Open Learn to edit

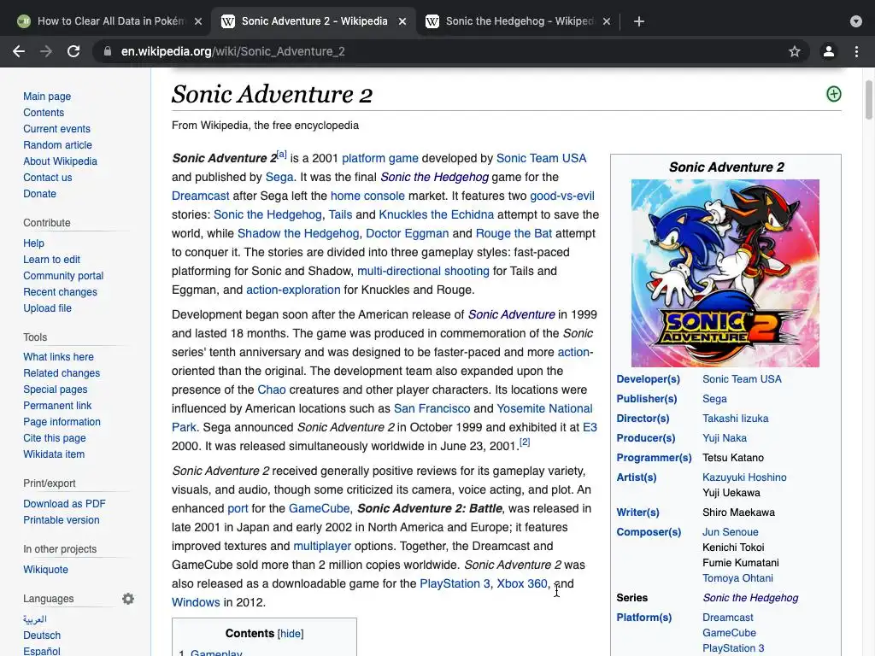coord(51,259)
